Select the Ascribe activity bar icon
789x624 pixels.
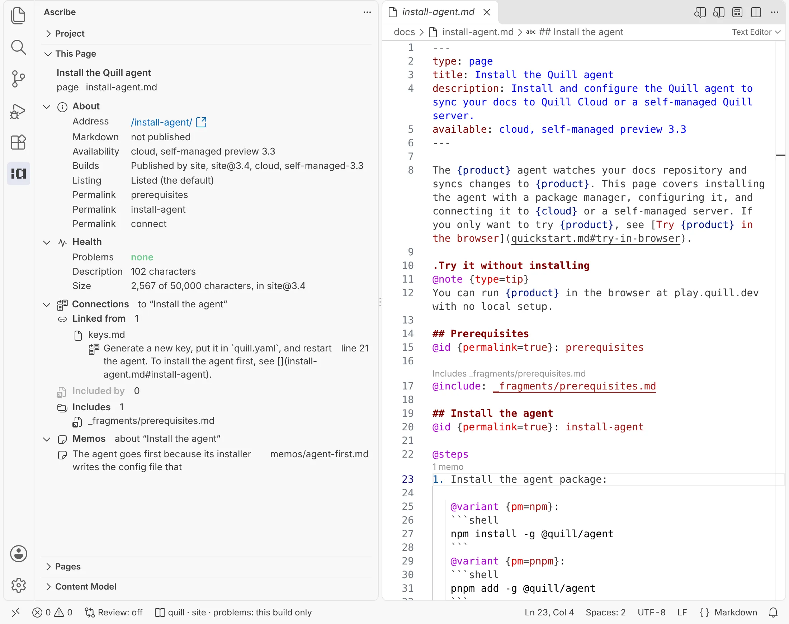point(18,174)
